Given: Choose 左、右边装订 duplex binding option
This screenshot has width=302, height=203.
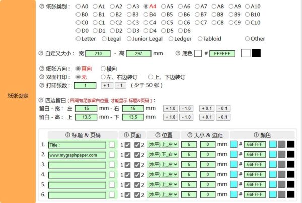Looking at the screenshot, I should [103, 77].
